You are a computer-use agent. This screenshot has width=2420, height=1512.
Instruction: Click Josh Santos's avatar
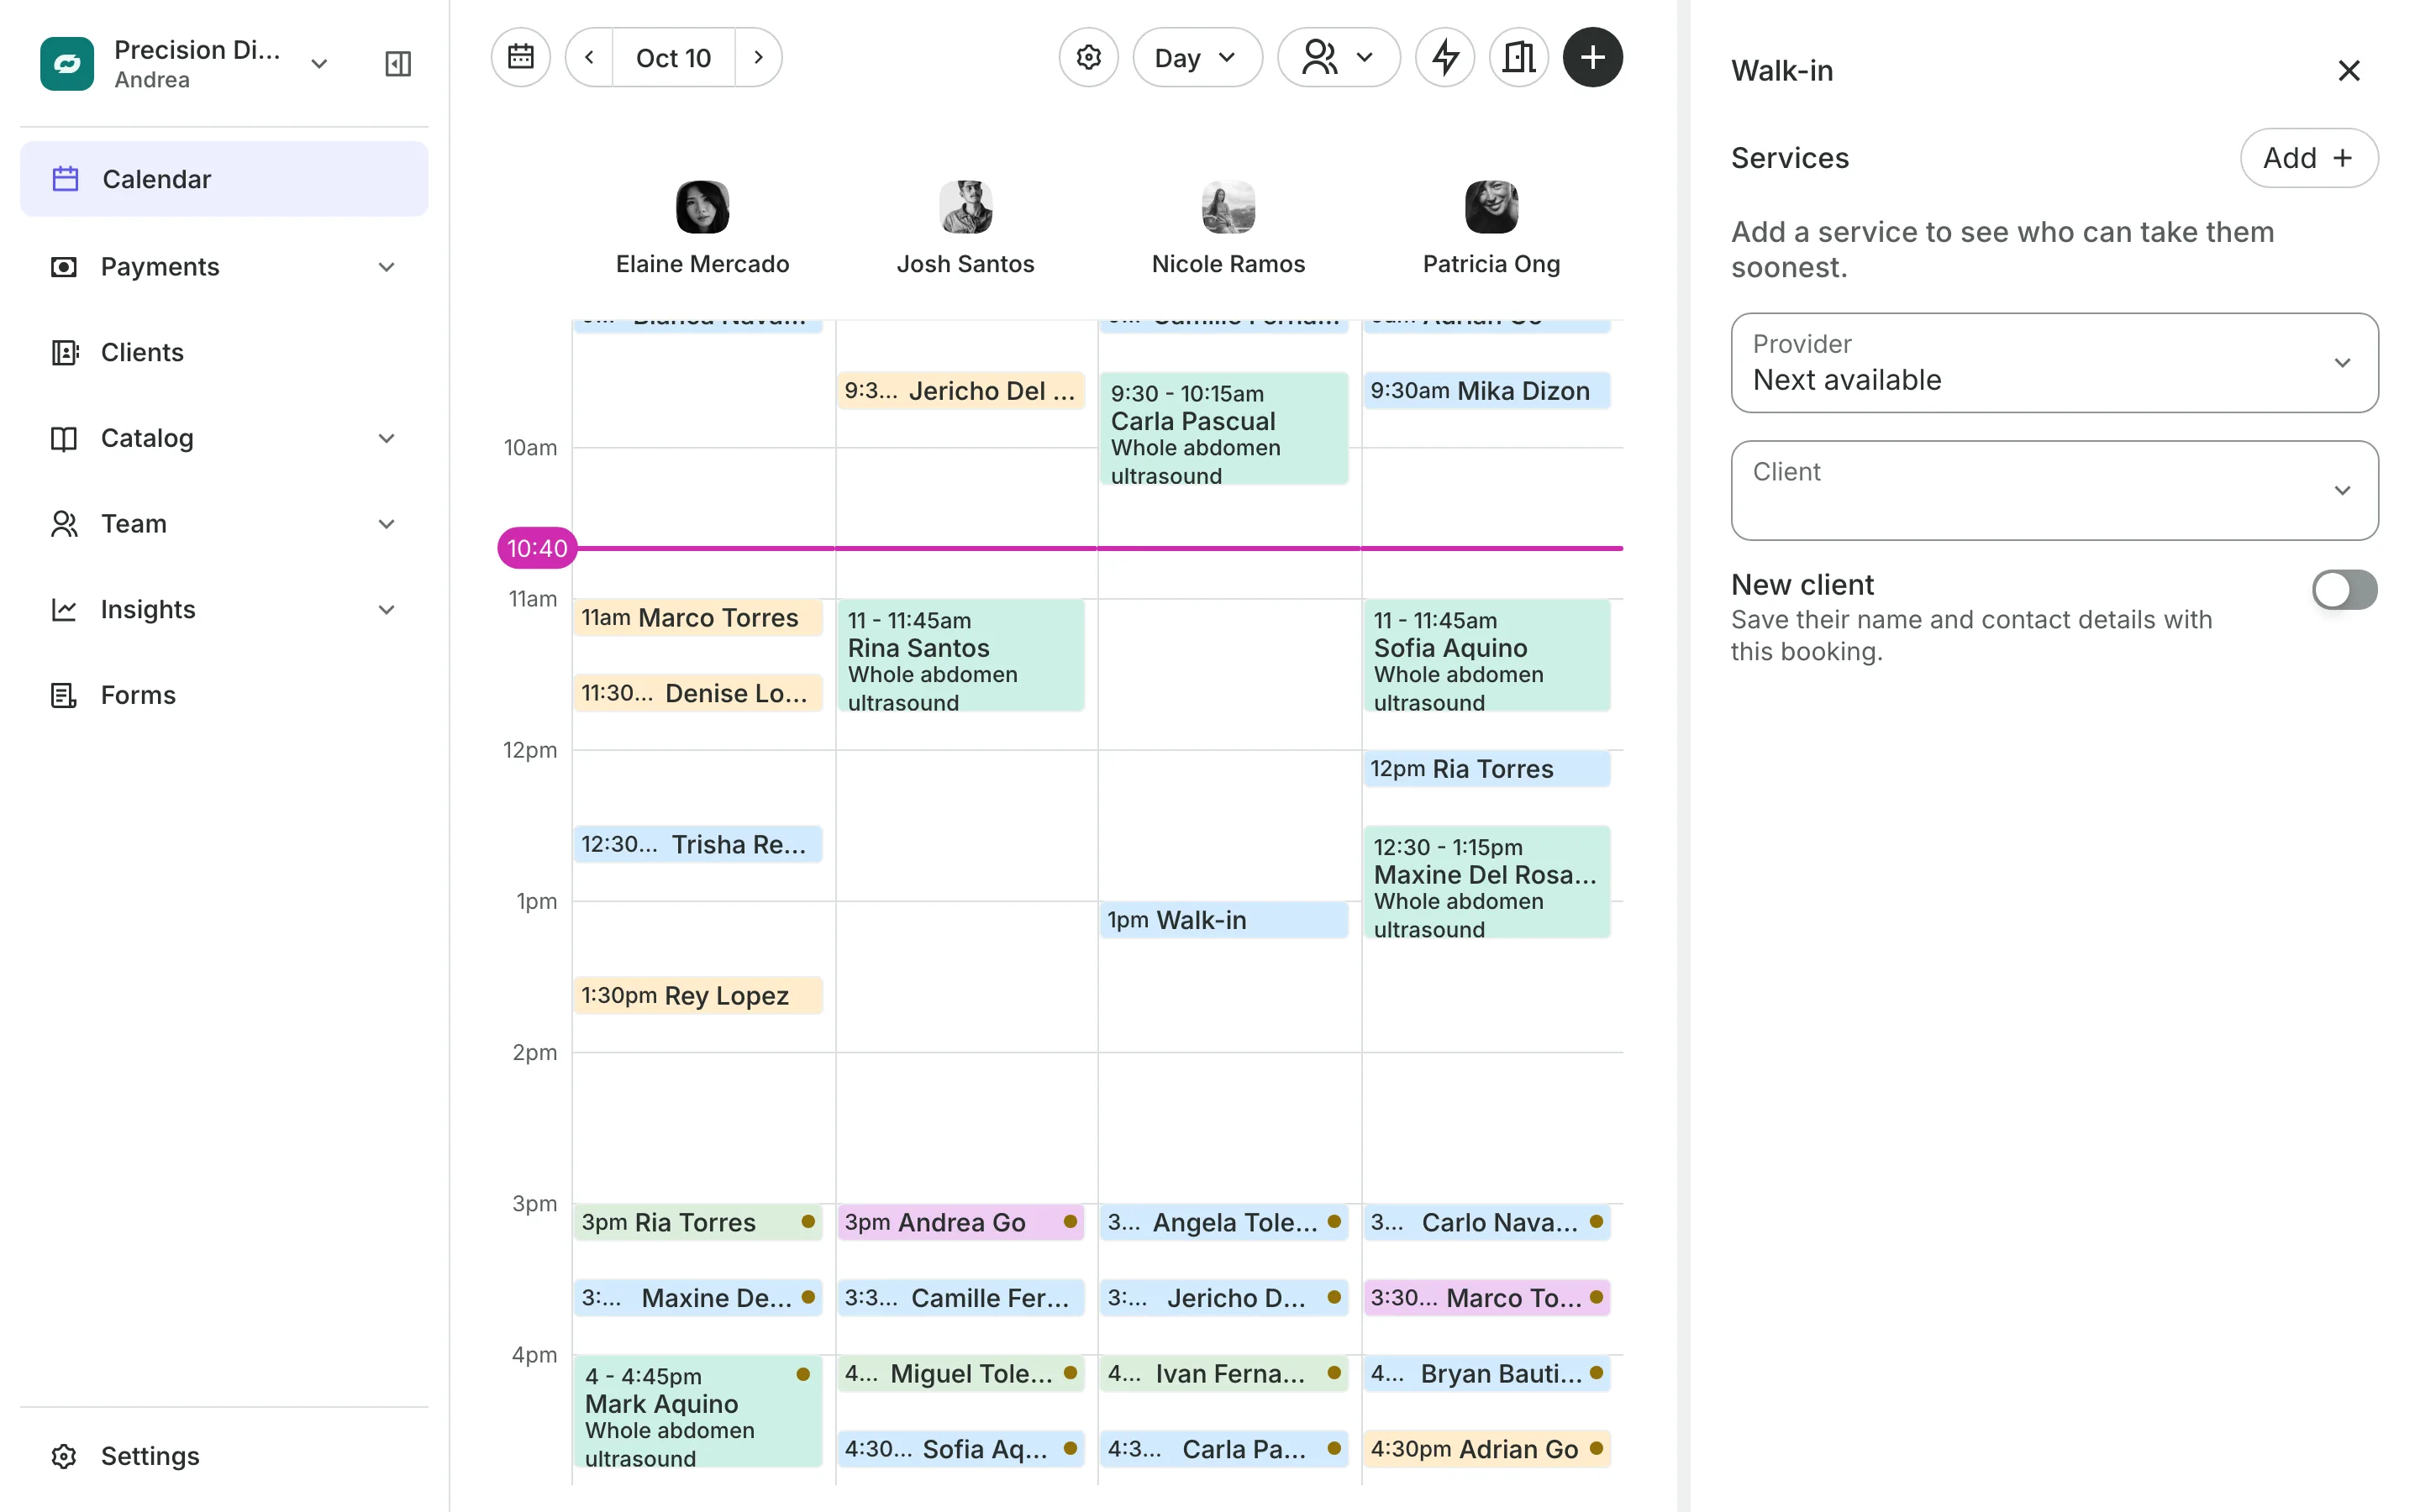[965, 207]
